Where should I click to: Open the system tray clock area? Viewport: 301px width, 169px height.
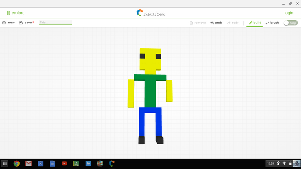[x=270, y=163]
